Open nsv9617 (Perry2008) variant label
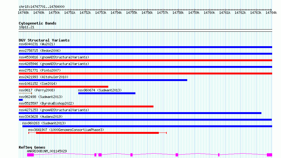The height and width of the screenshot is (158, 281). 37,90
